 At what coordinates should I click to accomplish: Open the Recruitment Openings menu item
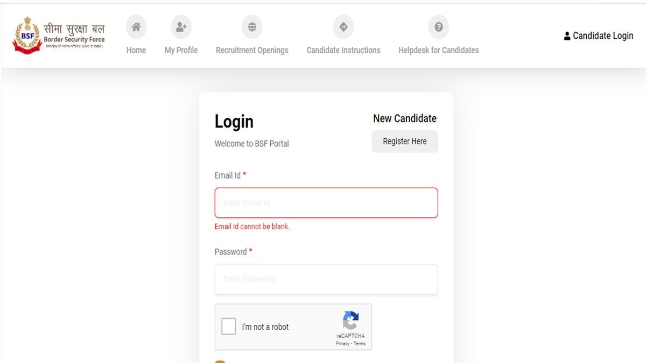point(252,49)
